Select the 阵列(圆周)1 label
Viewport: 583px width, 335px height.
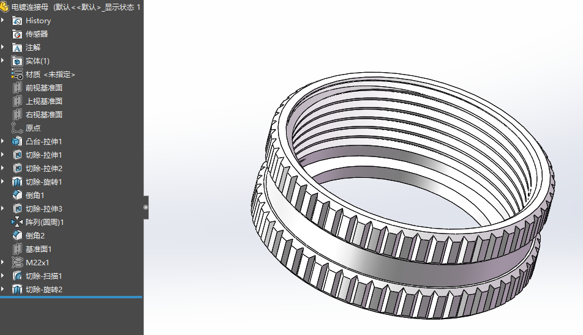(45, 223)
